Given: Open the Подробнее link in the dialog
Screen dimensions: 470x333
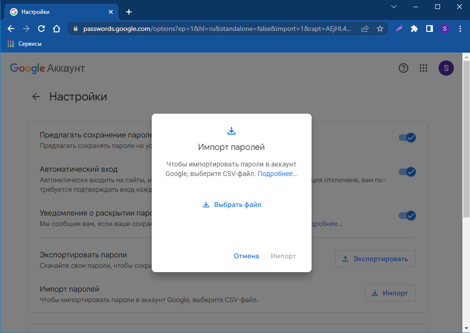Looking at the screenshot, I should pos(277,174).
